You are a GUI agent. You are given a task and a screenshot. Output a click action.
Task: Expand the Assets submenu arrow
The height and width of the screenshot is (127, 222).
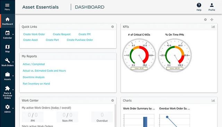13,76
